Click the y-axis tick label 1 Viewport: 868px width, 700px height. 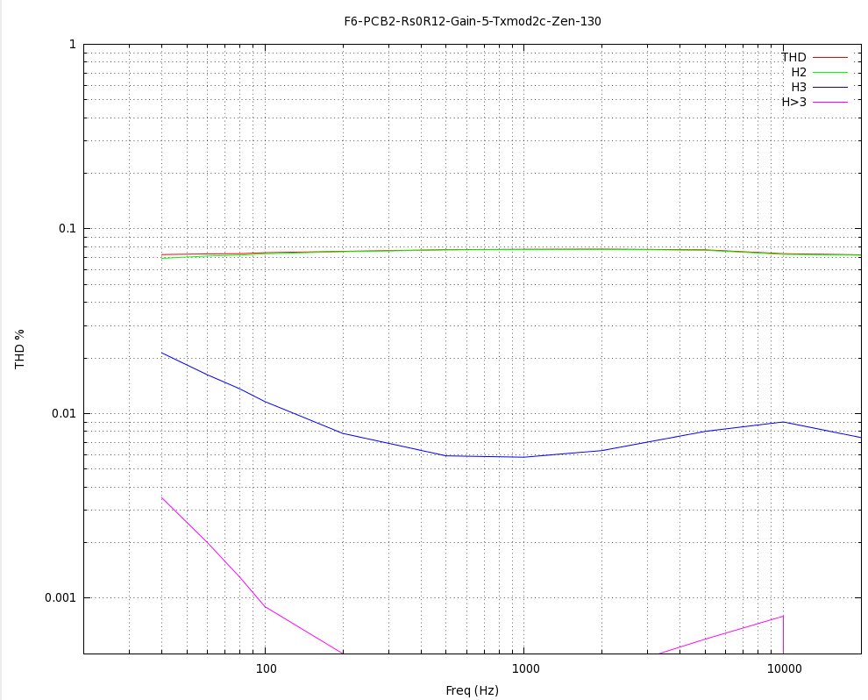[x=73, y=45]
